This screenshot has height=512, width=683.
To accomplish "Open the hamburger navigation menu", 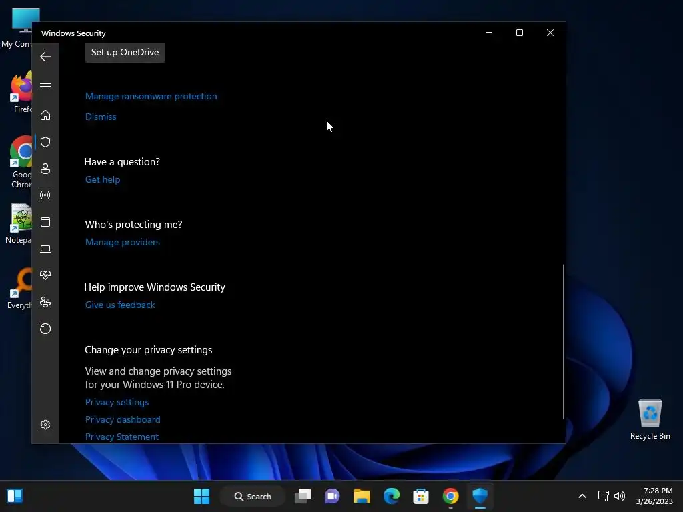I will 45,83.
